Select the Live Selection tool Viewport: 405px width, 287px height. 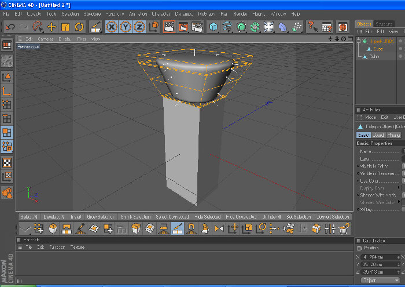[x=38, y=27]
